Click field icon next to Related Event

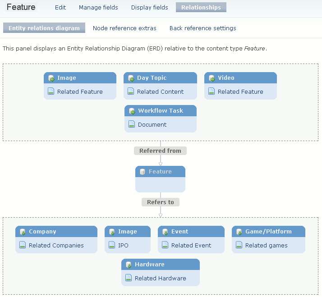tap(165, 245)
